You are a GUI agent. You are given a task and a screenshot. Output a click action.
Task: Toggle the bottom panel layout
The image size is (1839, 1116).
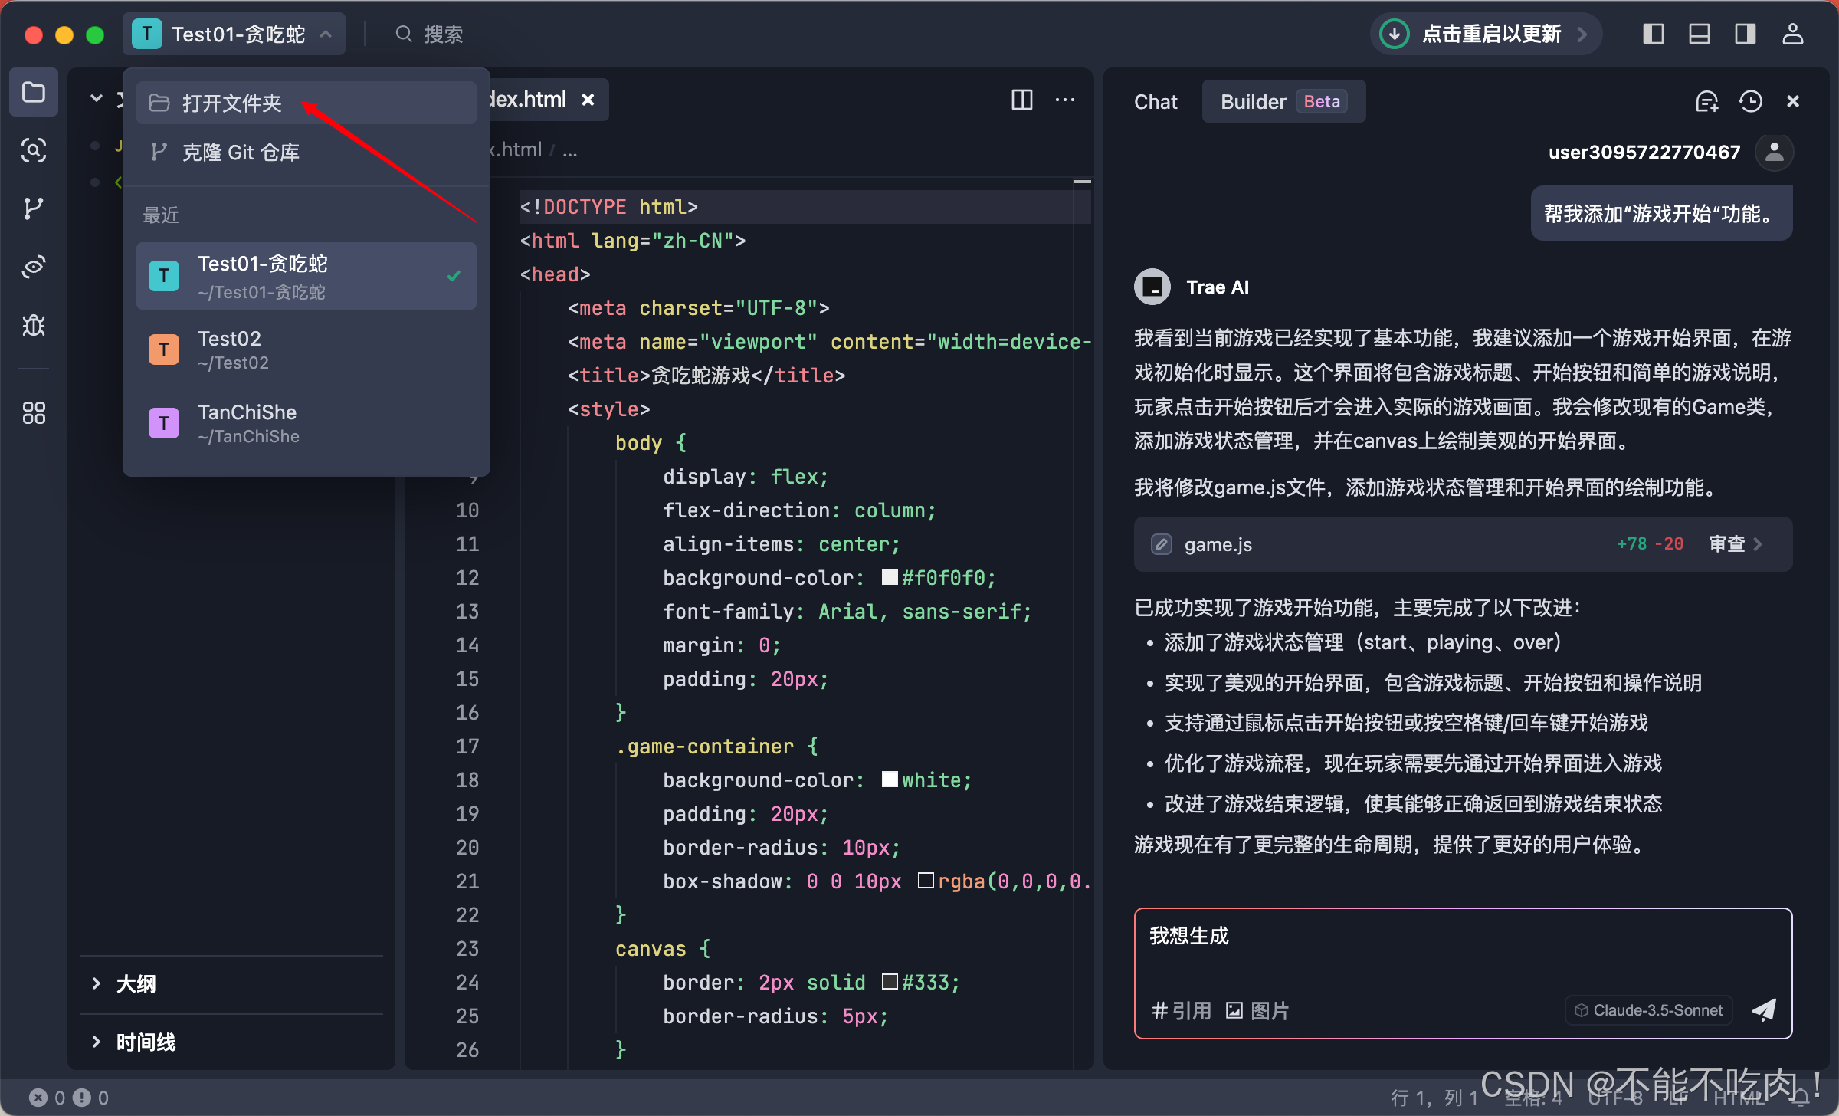pos(1700,34)
